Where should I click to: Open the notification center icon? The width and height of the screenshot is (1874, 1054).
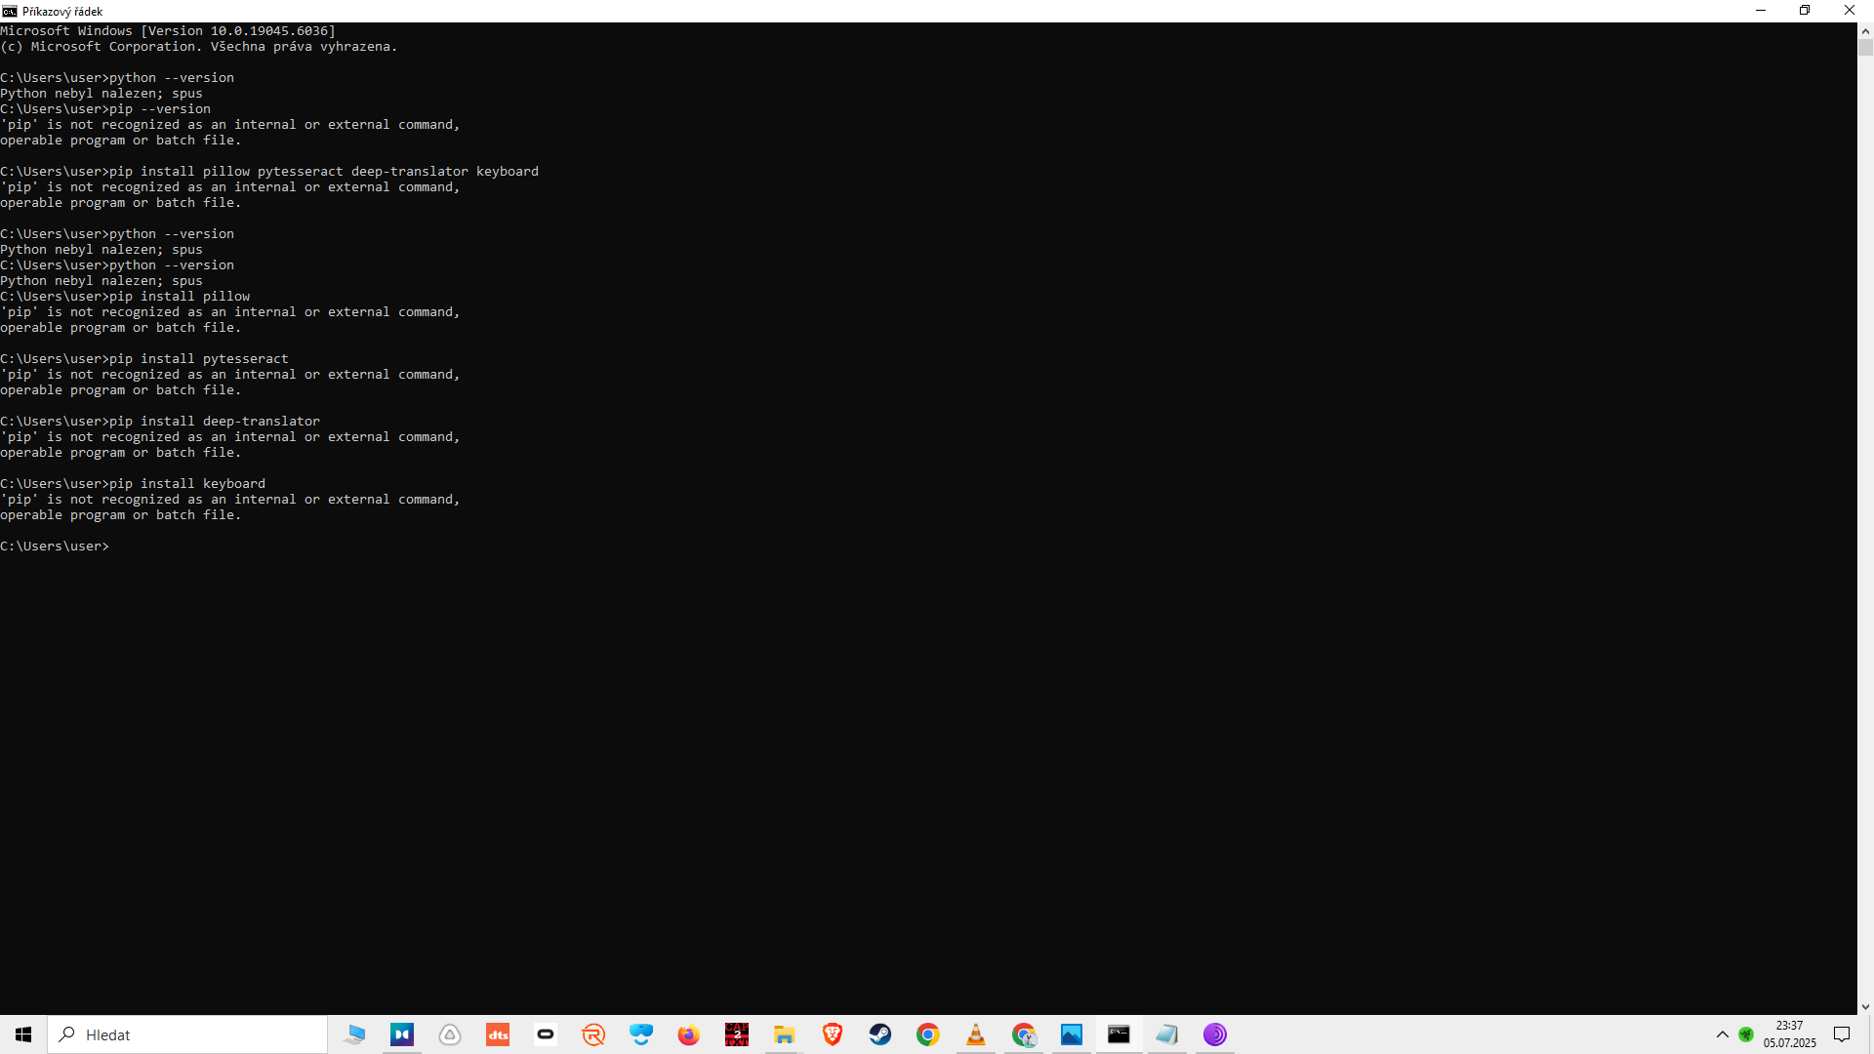[x=1842, y=1034]
